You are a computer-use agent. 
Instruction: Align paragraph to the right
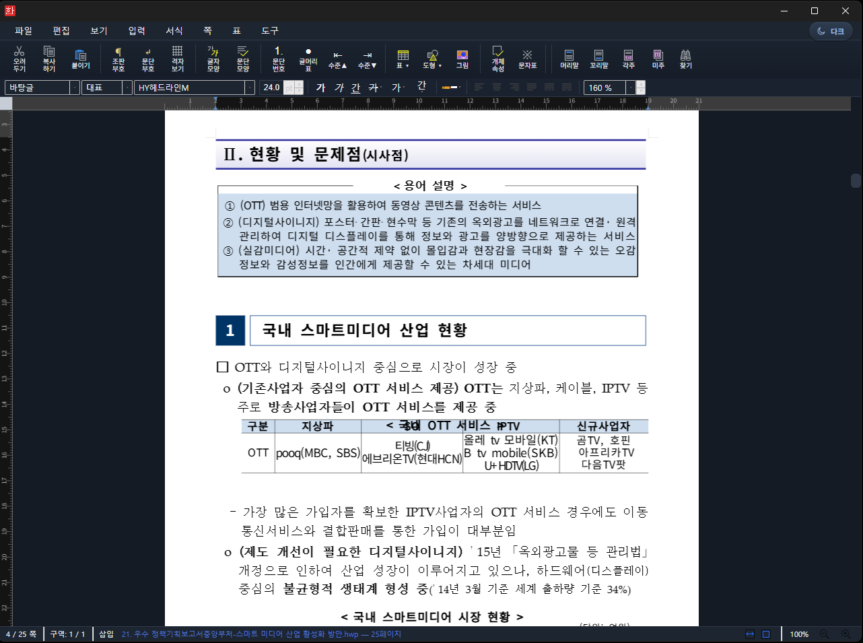514,88
